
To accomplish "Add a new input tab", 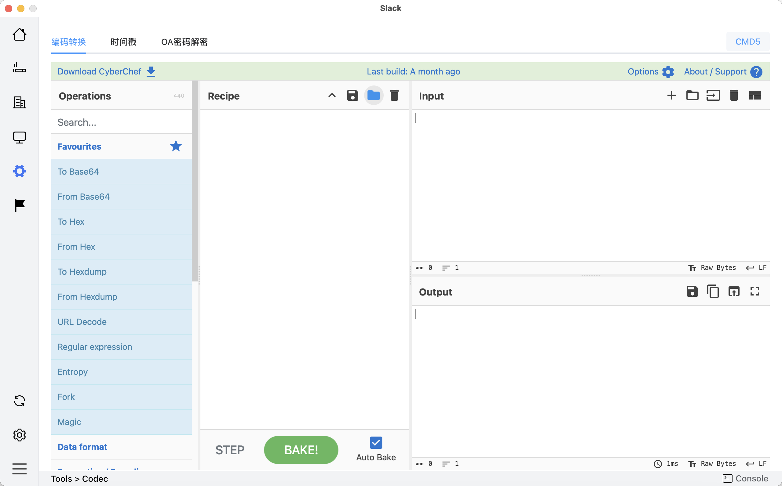I will tap(671, 96).
